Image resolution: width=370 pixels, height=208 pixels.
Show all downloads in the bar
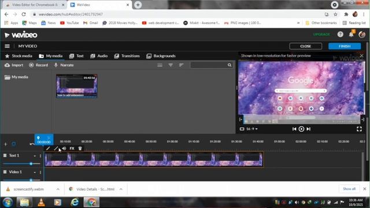point(349,189)
